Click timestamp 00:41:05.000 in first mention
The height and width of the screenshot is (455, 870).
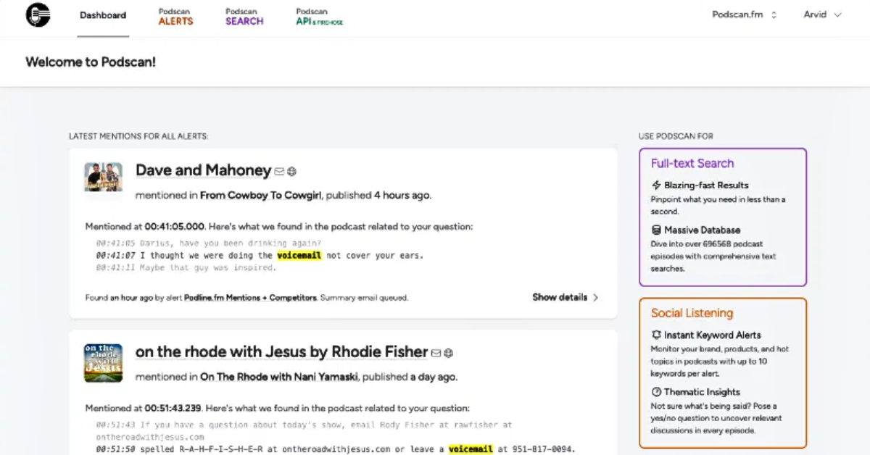point(175,227)
